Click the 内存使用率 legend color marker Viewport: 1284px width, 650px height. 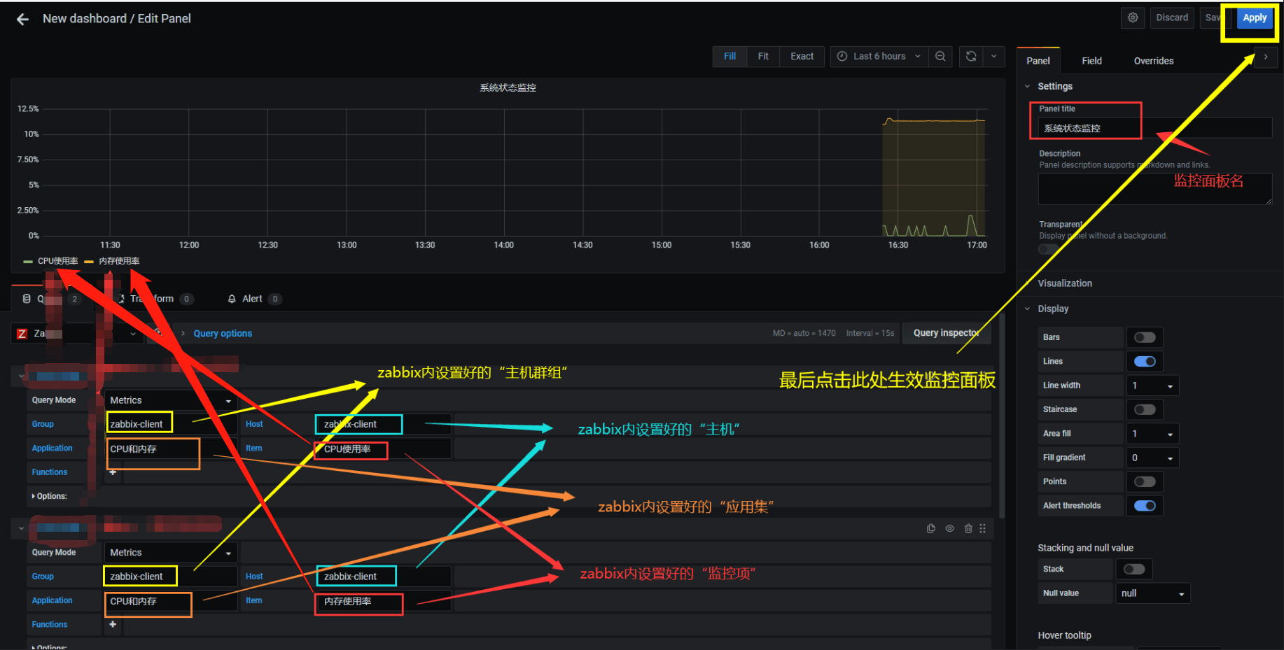point(89,262)
